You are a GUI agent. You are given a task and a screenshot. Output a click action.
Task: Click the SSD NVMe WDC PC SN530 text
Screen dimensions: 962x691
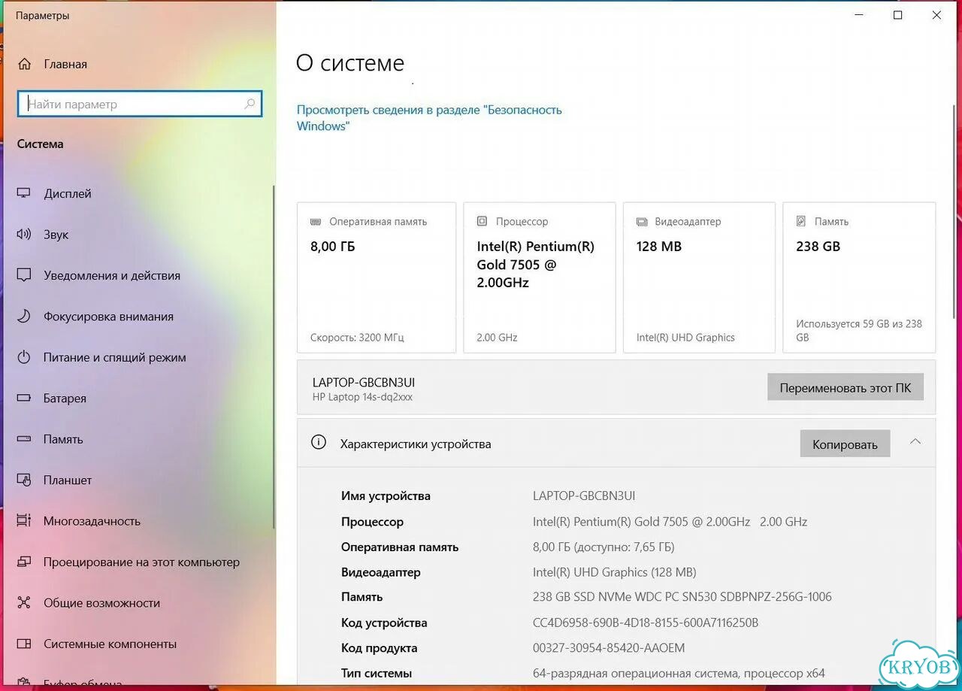tap(682, 597)
